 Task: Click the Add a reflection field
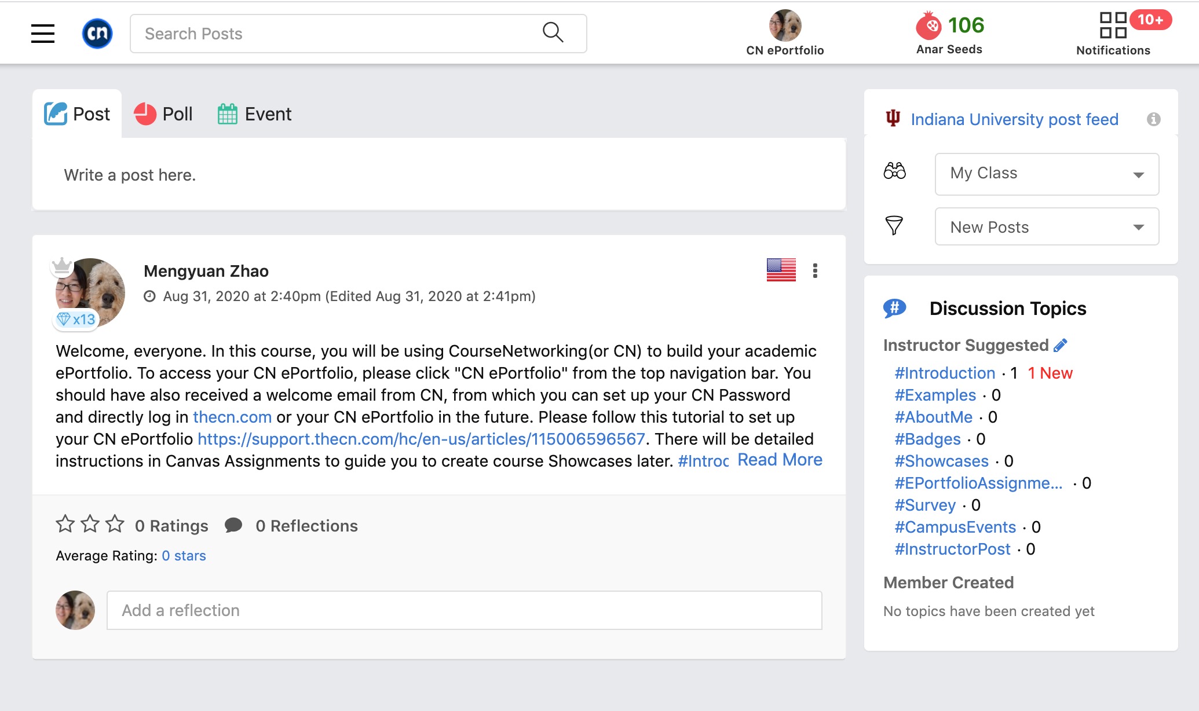point(464,610)
